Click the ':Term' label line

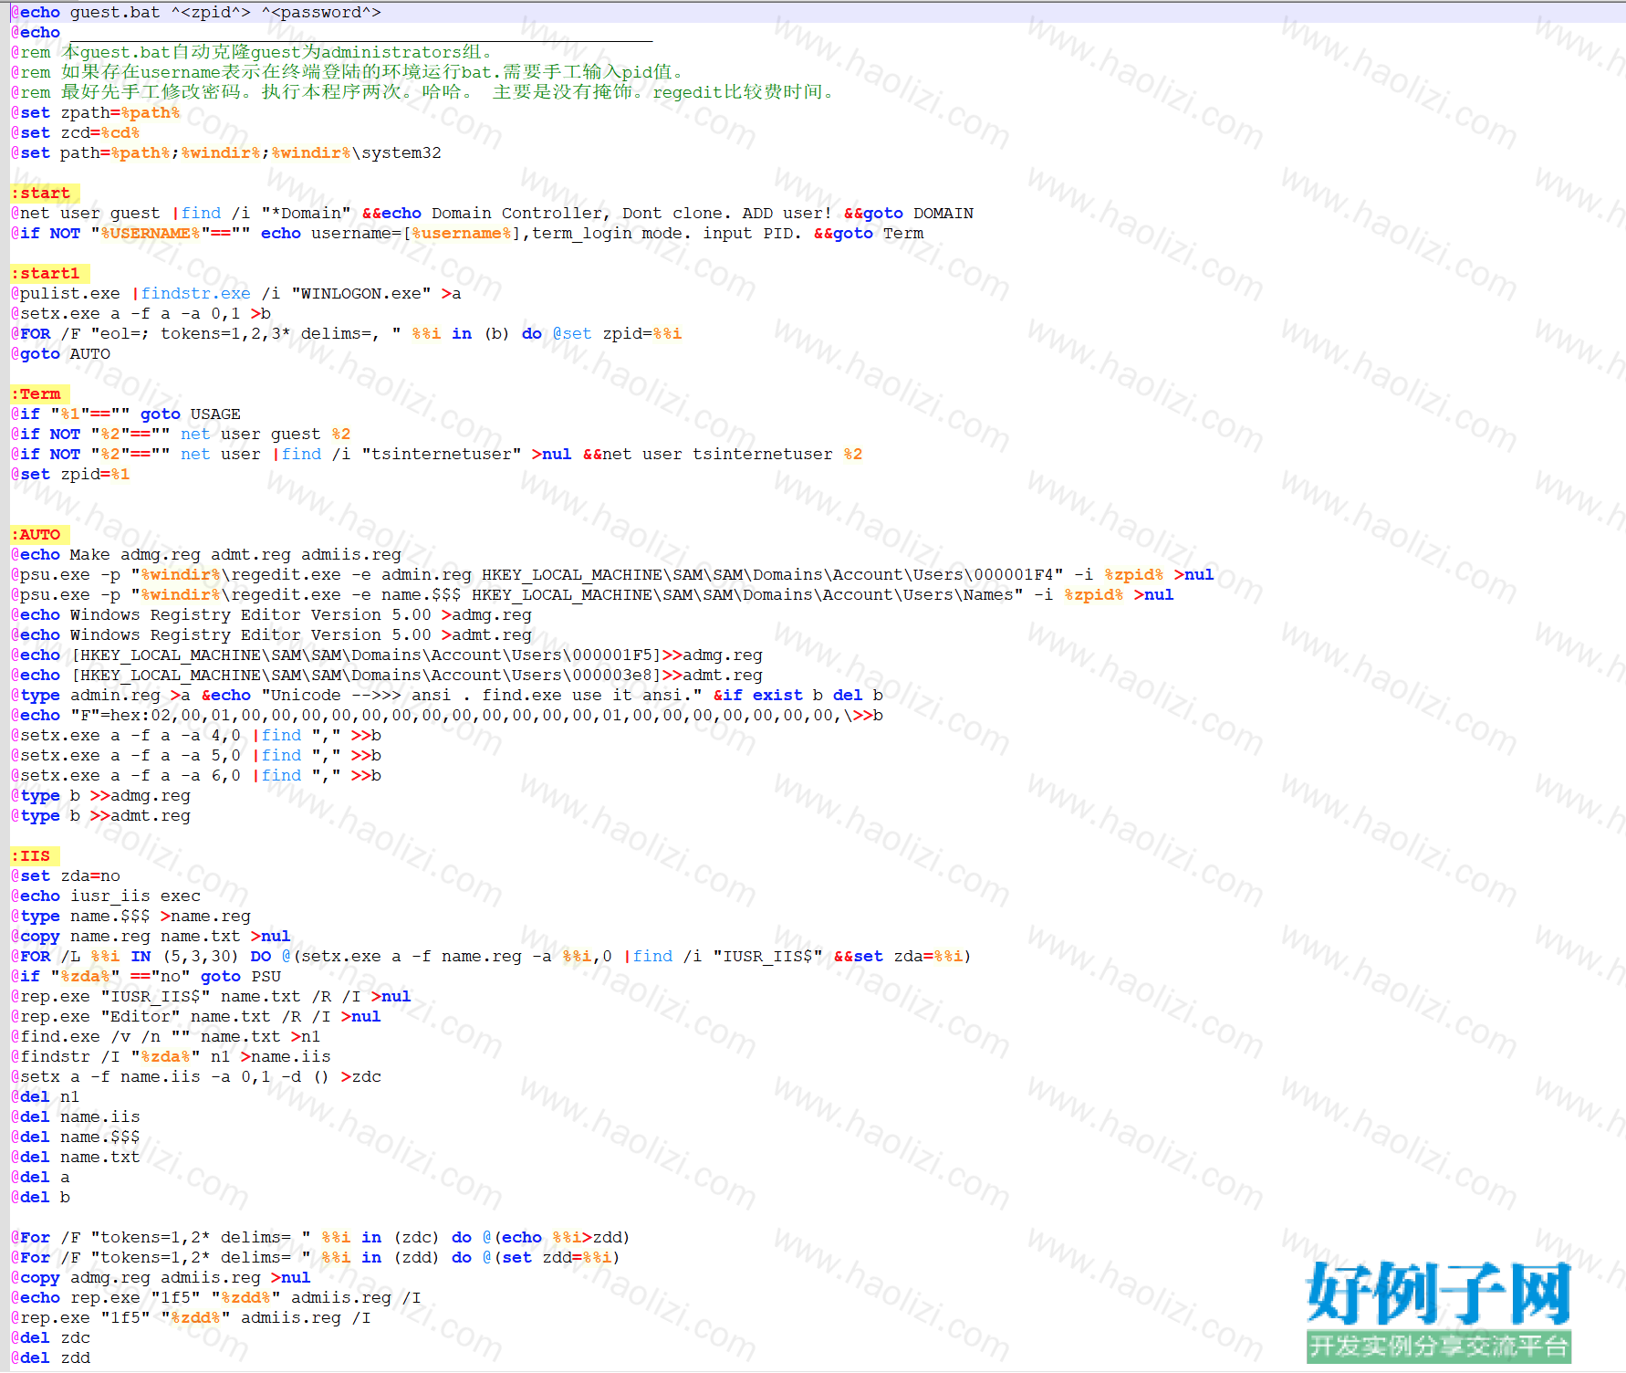[40, 393]
